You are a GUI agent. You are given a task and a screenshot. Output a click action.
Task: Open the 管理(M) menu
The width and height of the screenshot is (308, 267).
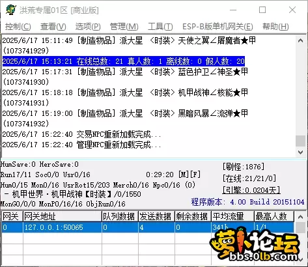[124, 27]
